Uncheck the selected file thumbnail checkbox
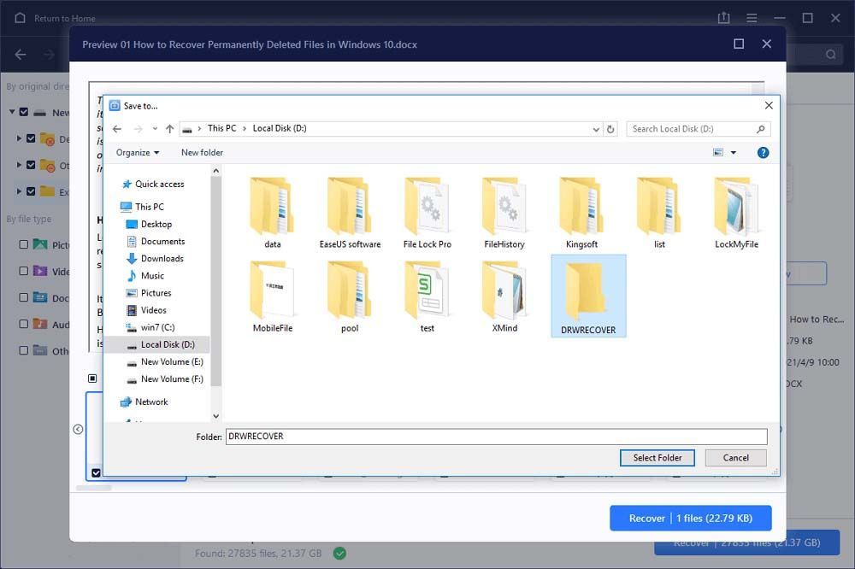855x569 pixels. tap(96, 472)
